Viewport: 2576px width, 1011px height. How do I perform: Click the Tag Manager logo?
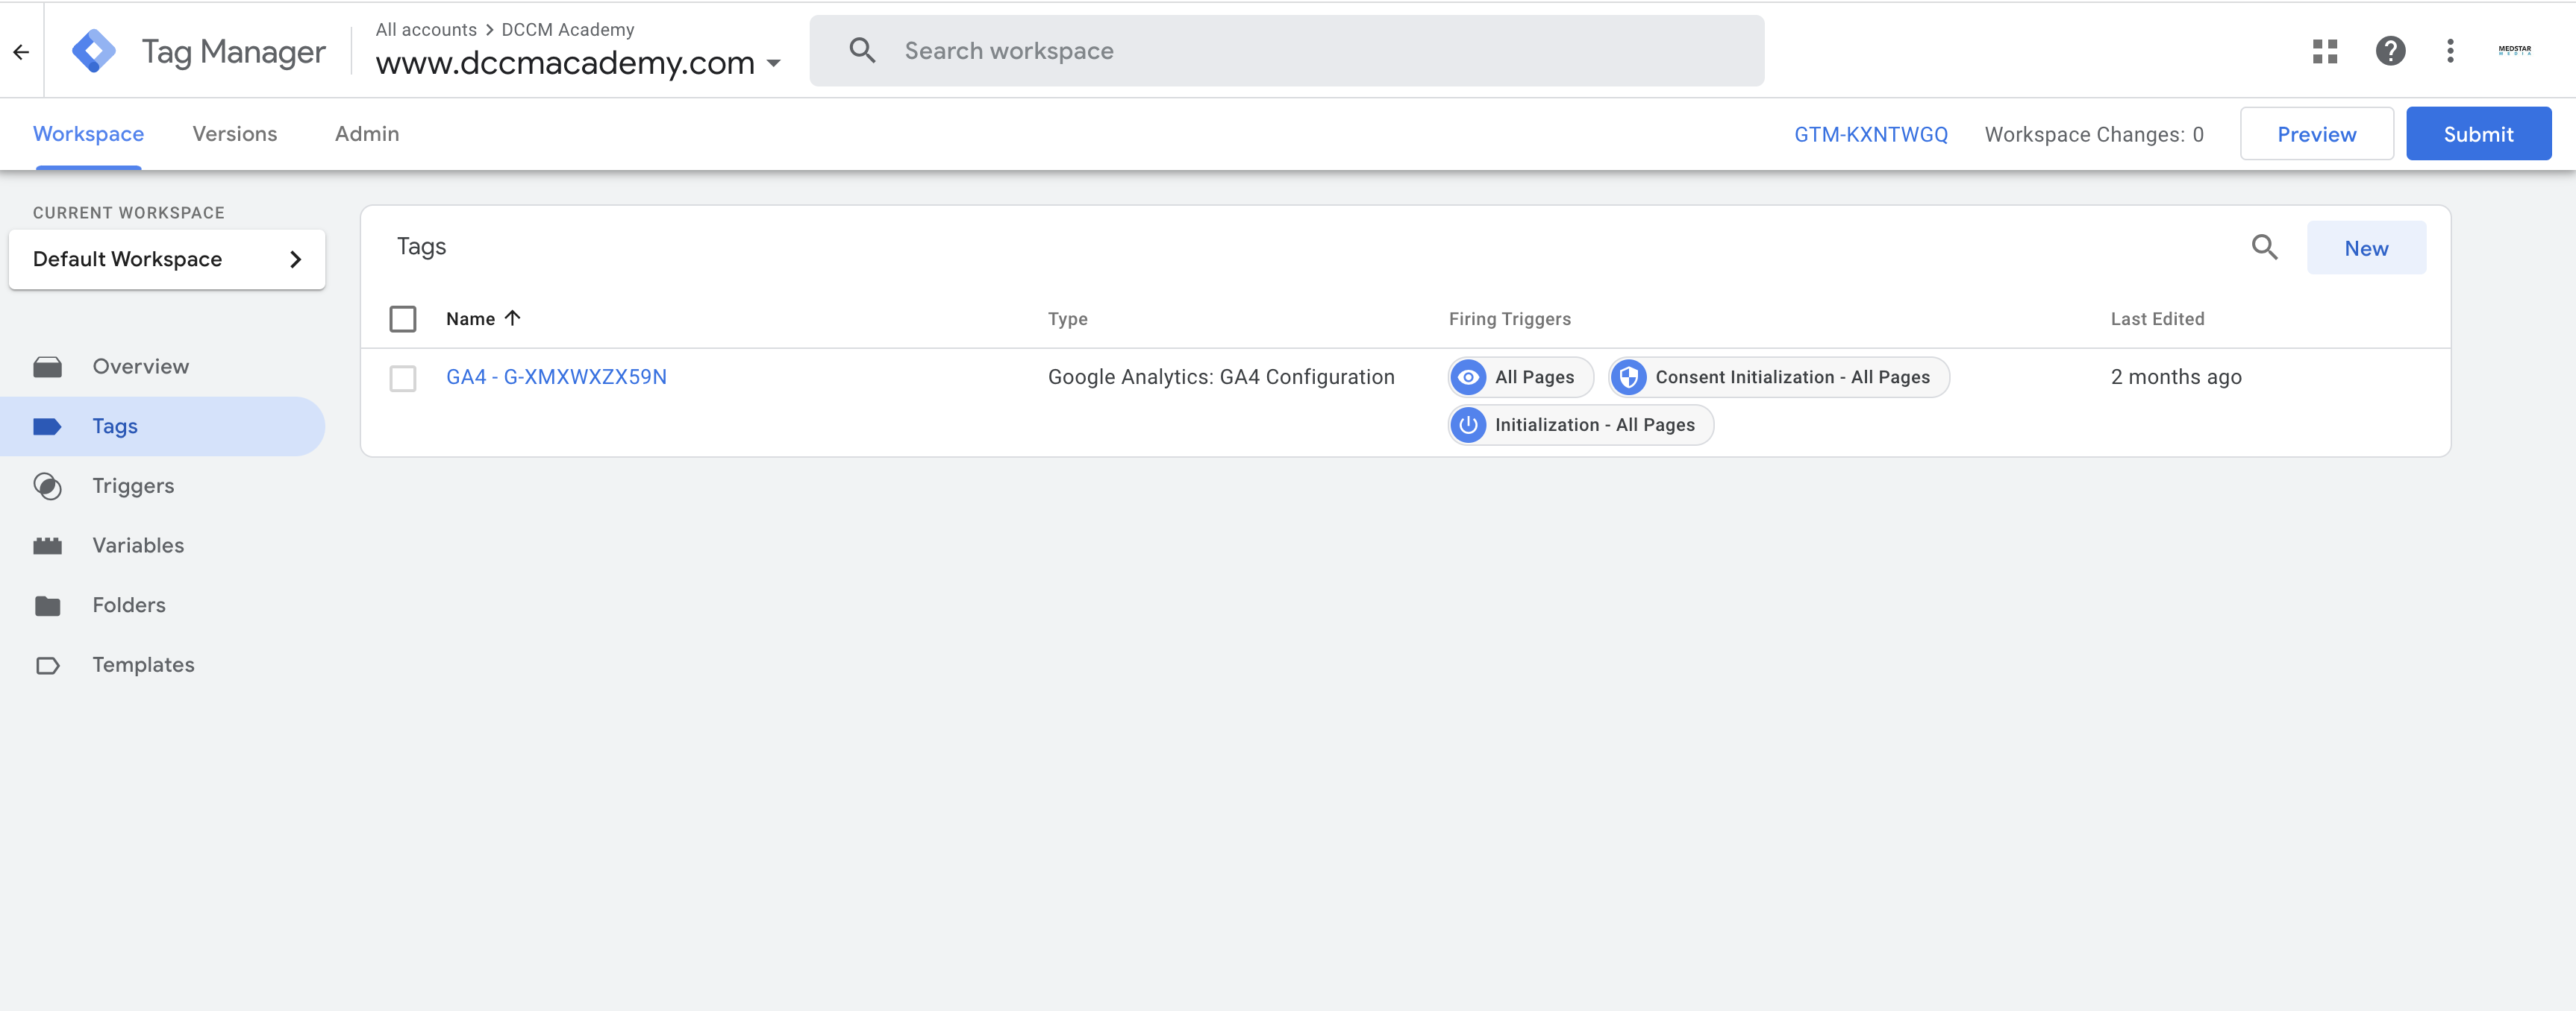click(94, 51)
